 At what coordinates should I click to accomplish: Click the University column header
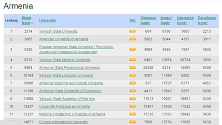coord(47,21)
